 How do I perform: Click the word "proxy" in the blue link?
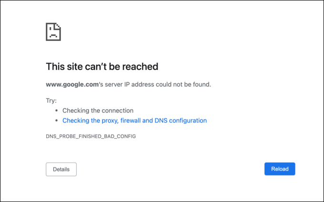click(x=111, y=121)
